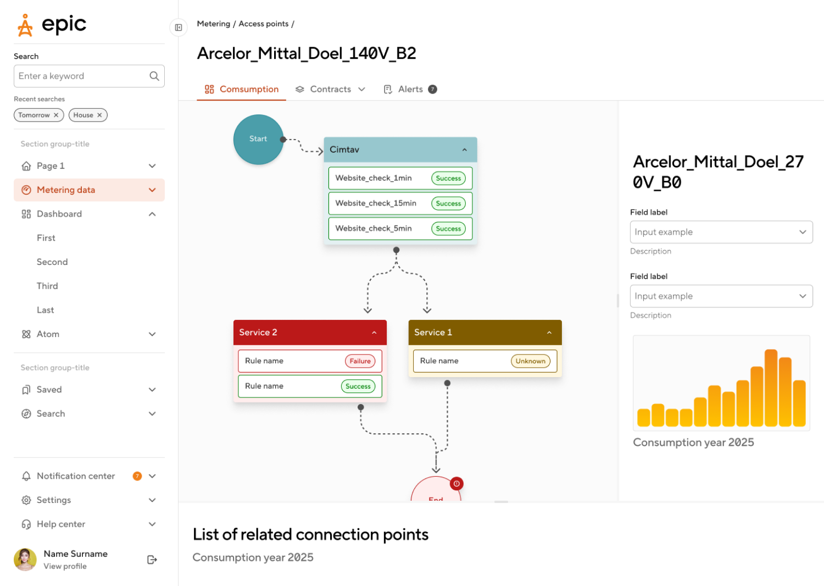Click the Search compass icon in sidebar

tap(26, 414)
